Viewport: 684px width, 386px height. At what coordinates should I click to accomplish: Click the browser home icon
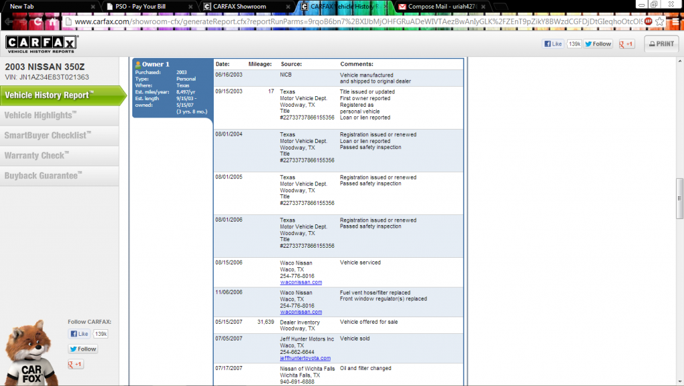click(53, 21)
